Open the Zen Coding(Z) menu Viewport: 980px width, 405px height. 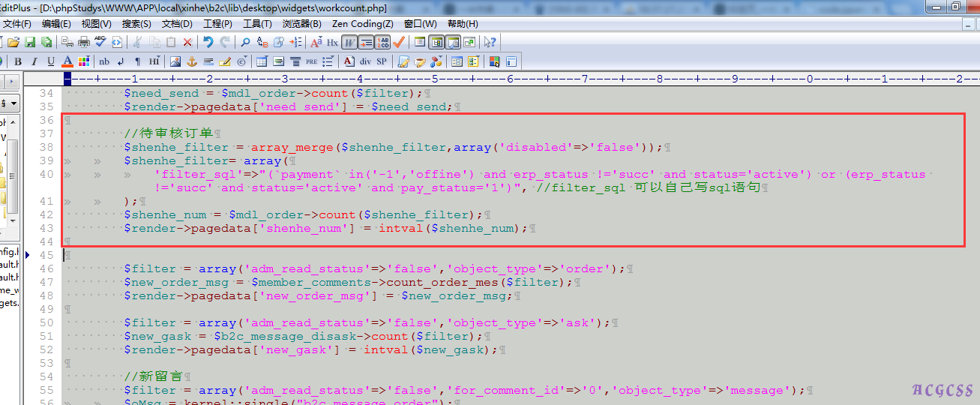coord(362,24)
